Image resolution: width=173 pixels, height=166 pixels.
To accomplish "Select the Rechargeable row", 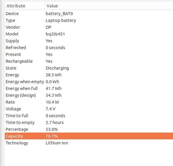I will 89,61.
